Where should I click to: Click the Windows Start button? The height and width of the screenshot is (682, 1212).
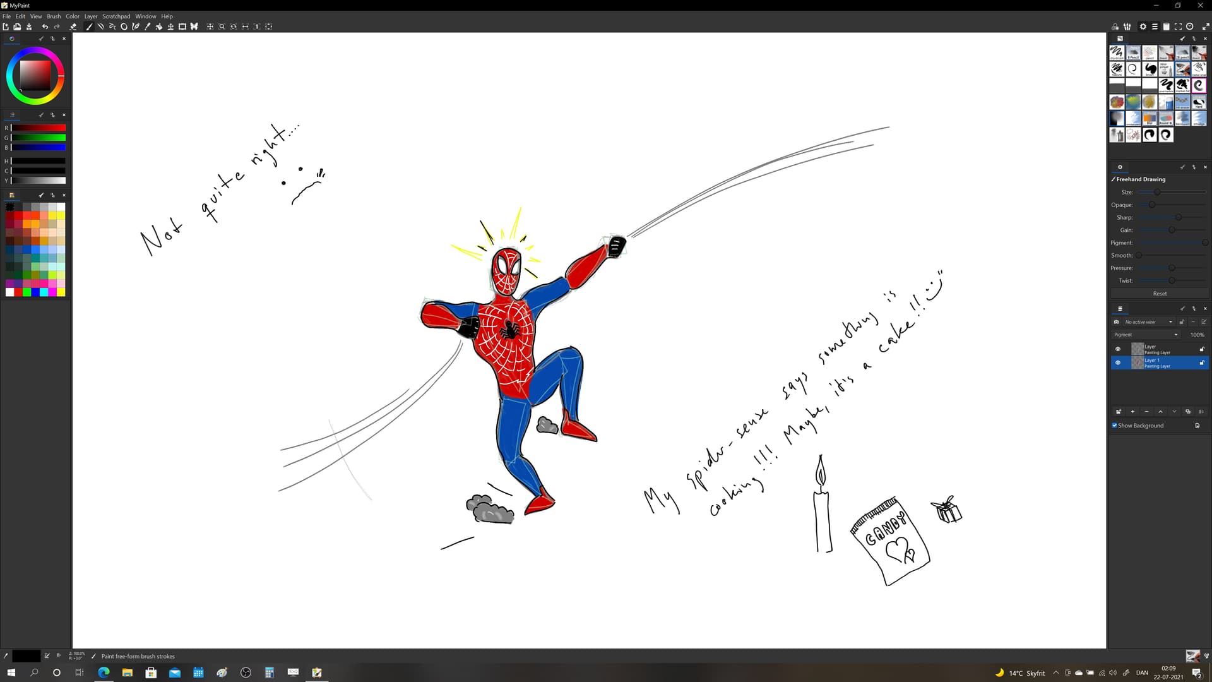click(x=11, y=673)
